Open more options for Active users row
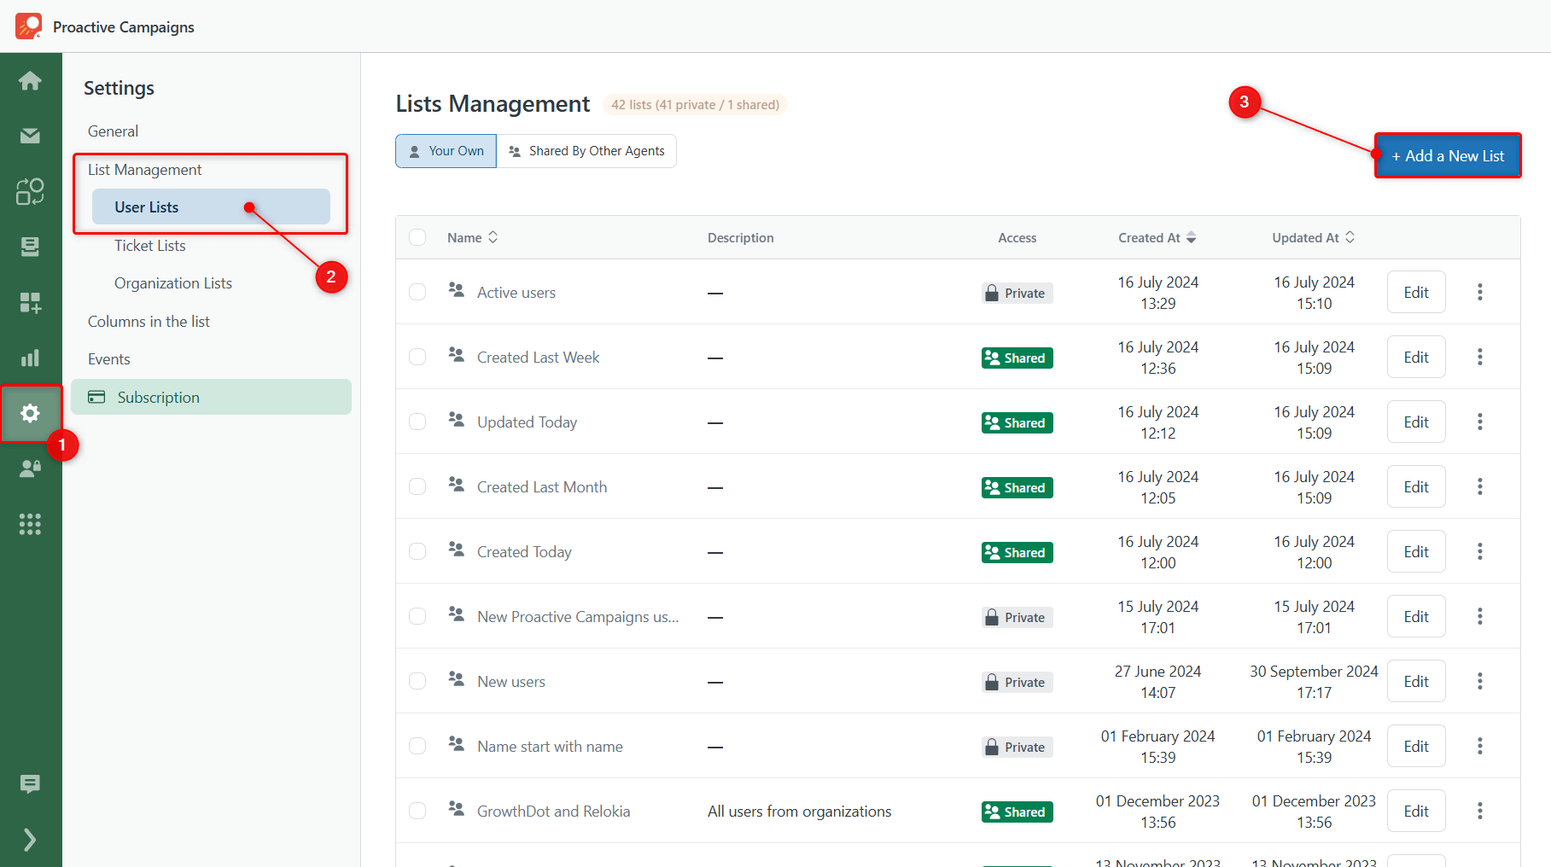The image size is (1551, 867). [1480, 292]
